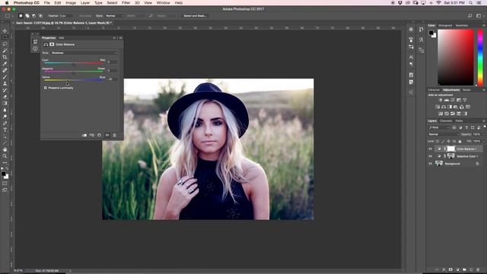Image resolution: width=487 pixels, height=274 pixels.
Task: Toggle adjustment layer visibility eye in Properties
Action: pos(107,135)
